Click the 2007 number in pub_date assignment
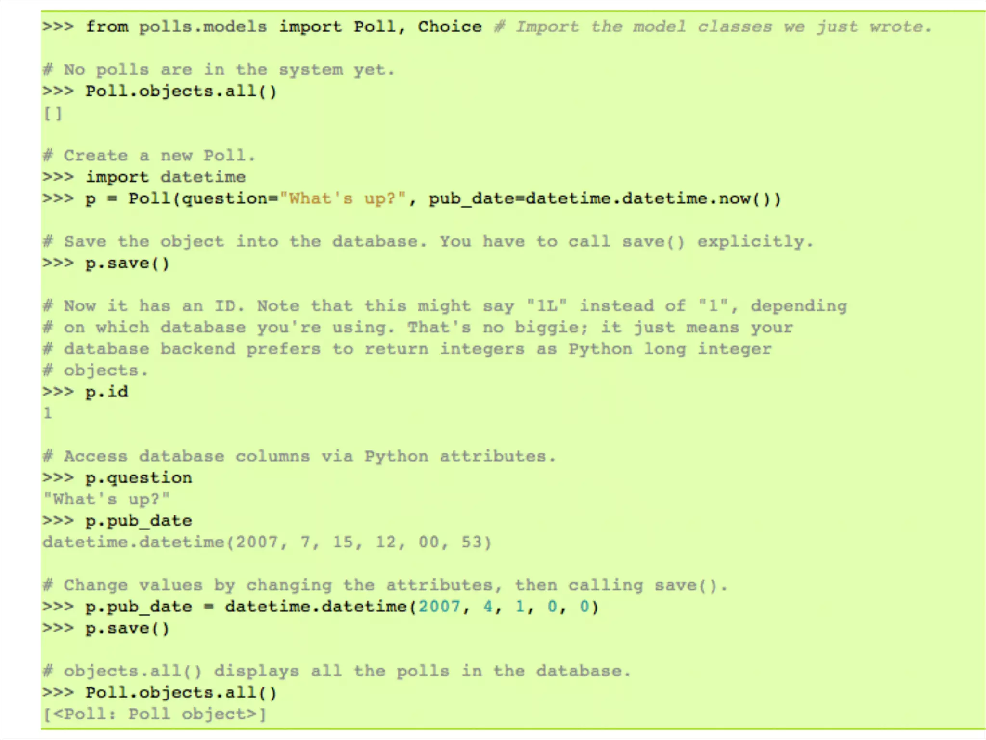The width and height of the screenshot is (986, 740). point(439,607)
